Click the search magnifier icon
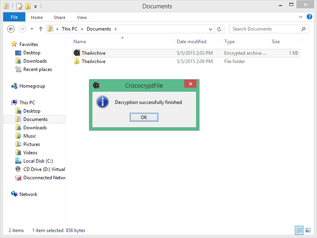Image resolution: width=317 pixels, height=238 pixels. 303,29
